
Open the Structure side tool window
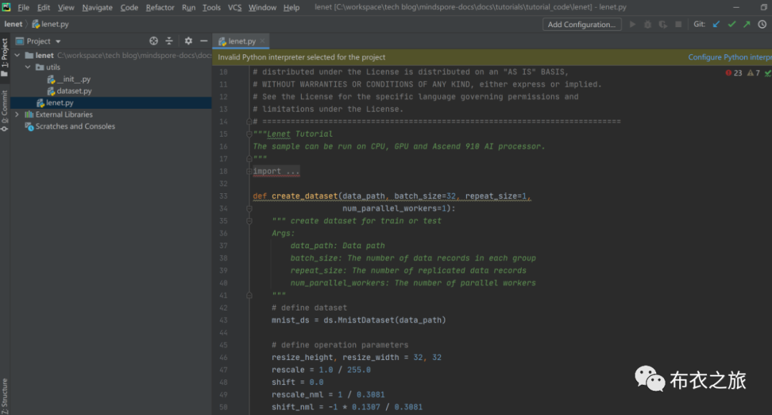4,396
